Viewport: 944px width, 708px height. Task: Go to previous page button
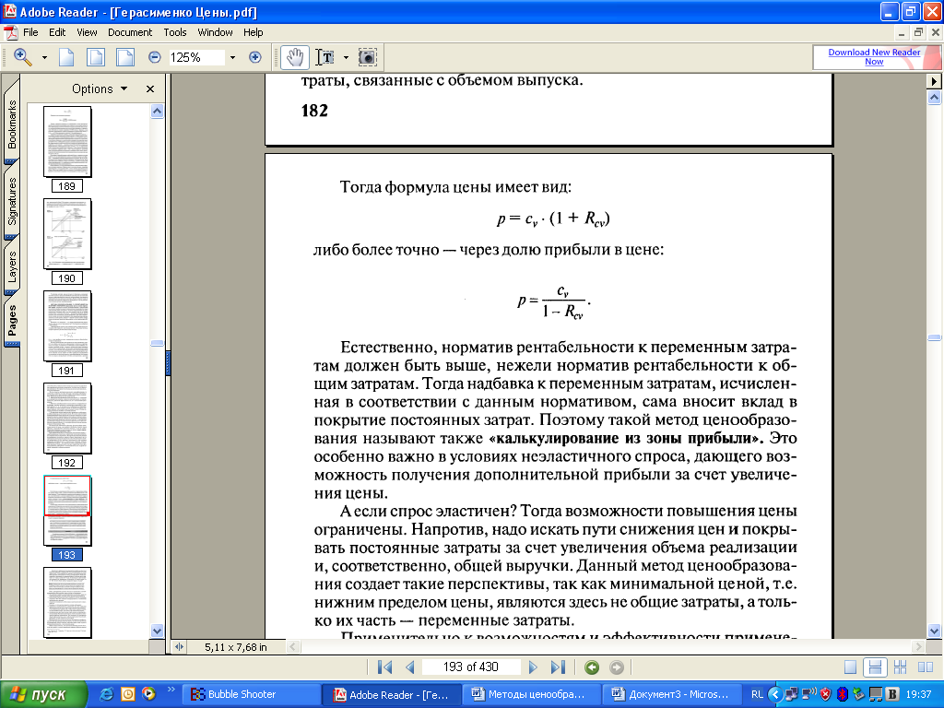(x=410, y=667)
